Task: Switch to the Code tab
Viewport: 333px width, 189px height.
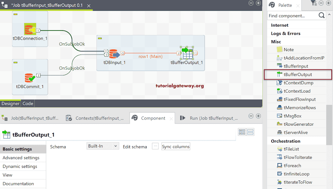Action: pos(28,103)
